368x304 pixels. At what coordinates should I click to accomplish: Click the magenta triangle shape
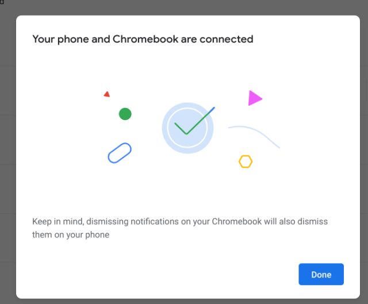coord(255,98)
